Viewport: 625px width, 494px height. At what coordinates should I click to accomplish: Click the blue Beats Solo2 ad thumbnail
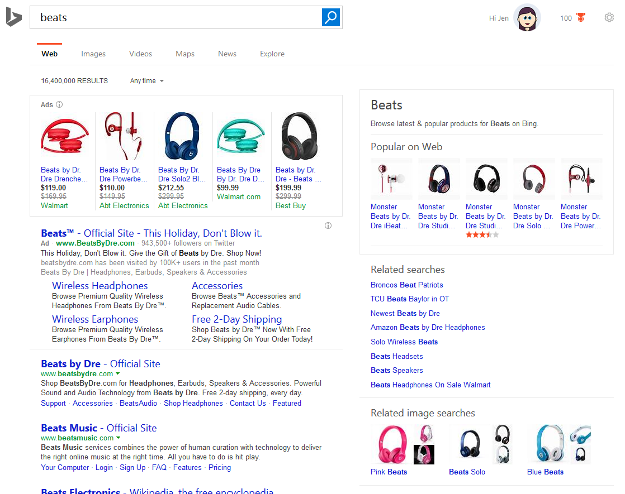182,137
